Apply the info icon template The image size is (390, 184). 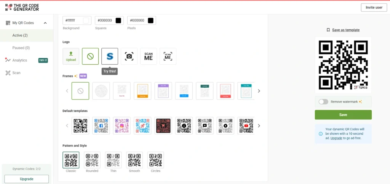pyautogui.click(x=184, y=126)
